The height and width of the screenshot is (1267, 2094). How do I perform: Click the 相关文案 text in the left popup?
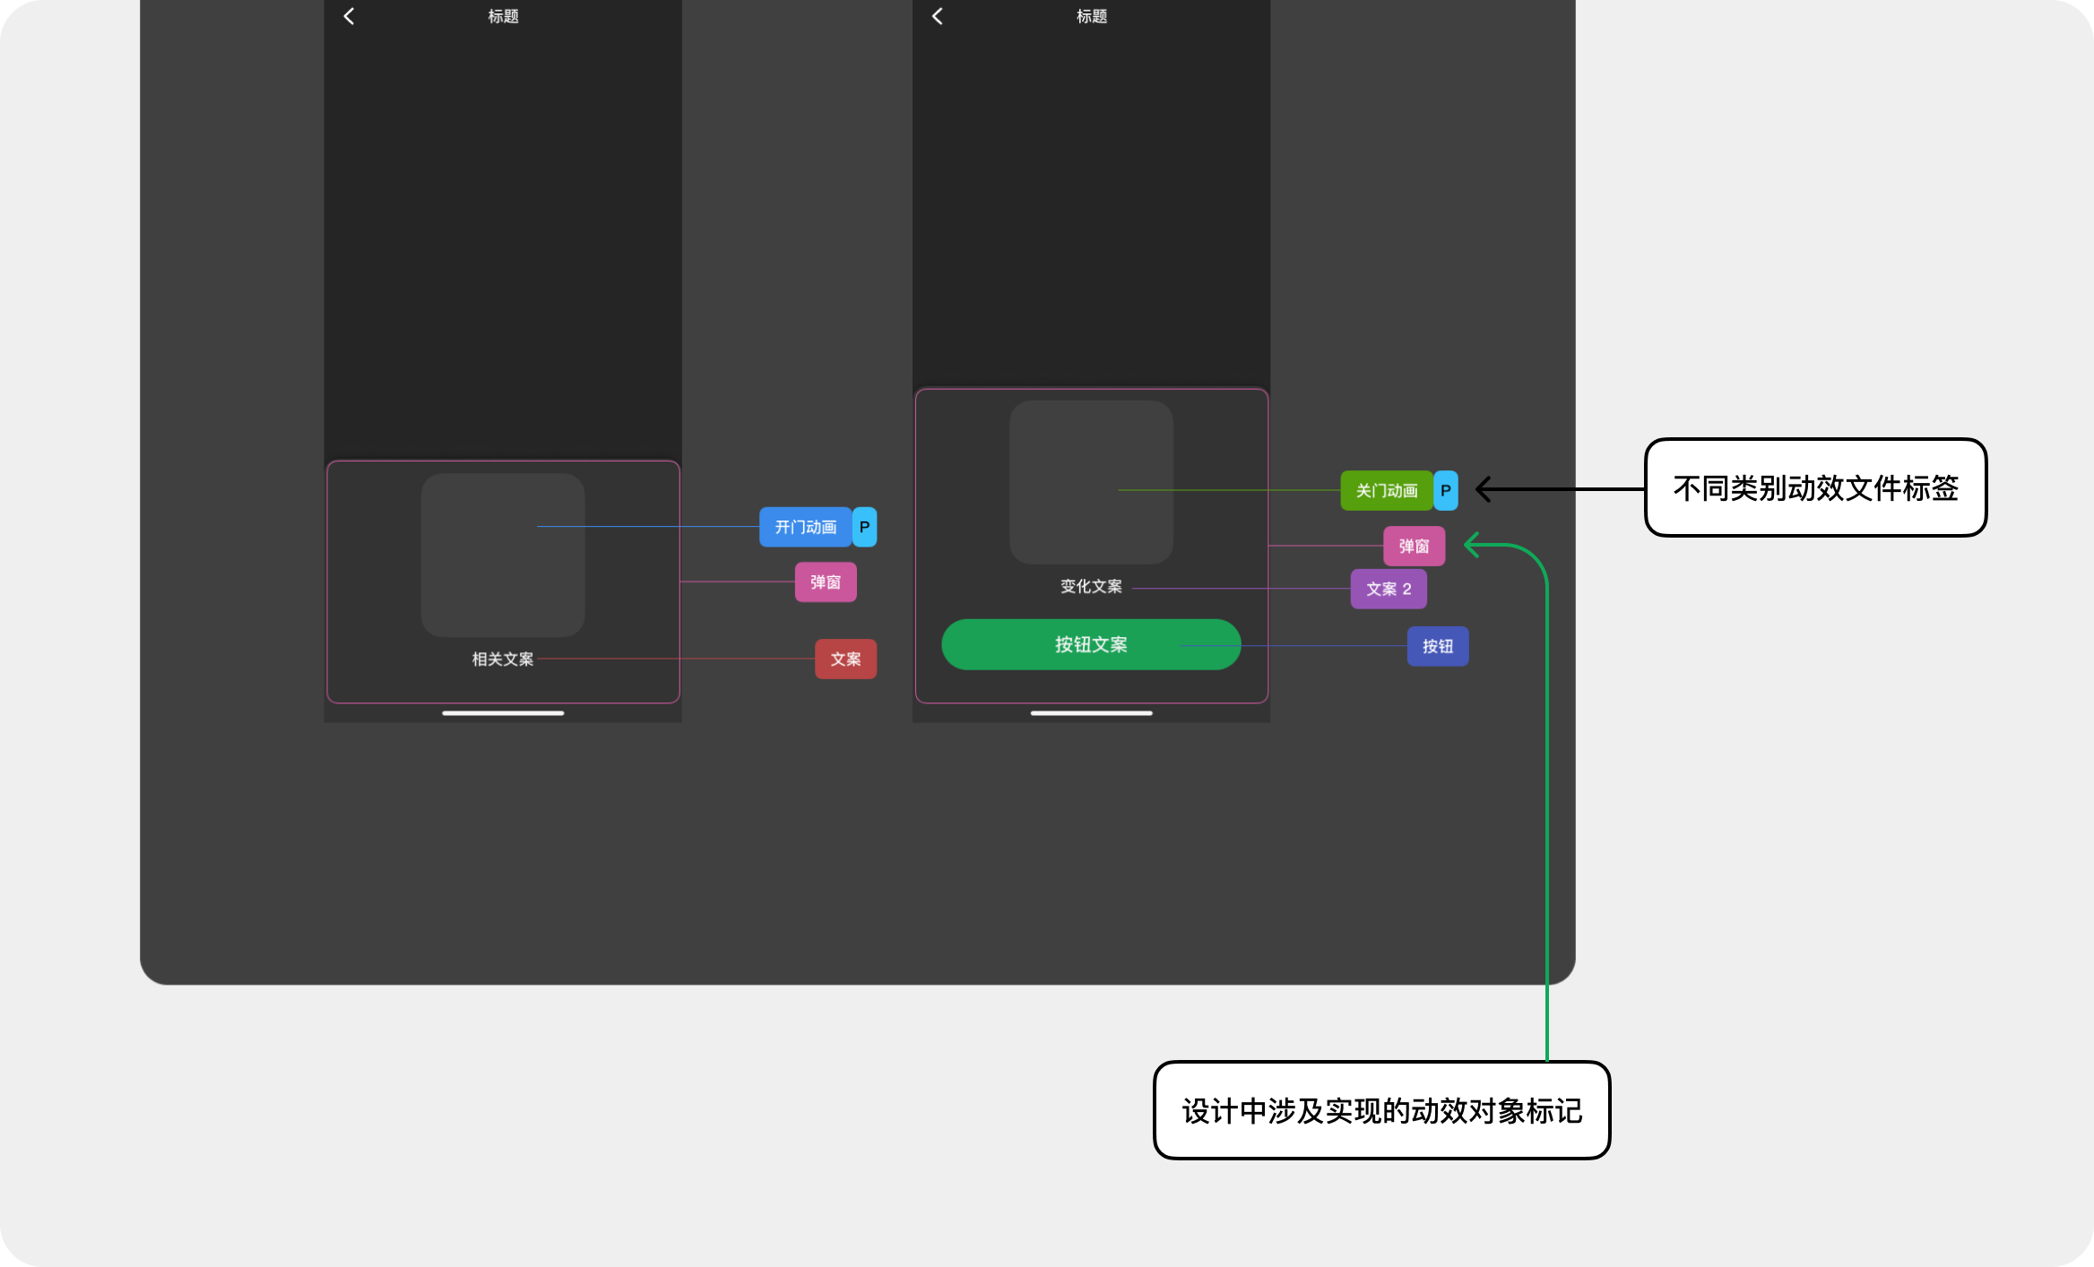point(503,659)
